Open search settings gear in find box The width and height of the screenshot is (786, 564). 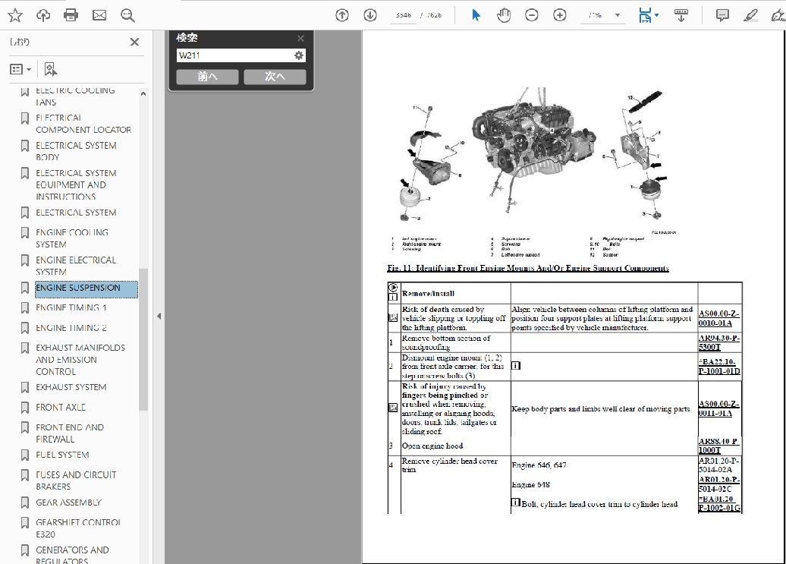click(299, 55)
